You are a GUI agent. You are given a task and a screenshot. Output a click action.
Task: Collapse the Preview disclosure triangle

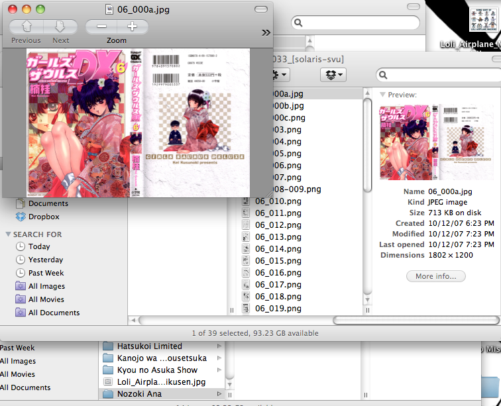tap(382, 95)
